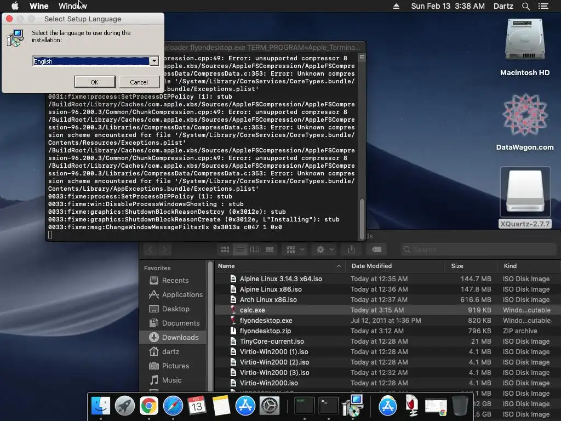Sort Finder list by Date Modified column
Viewport: 561px width, 421px height.
tap(395, 266)
